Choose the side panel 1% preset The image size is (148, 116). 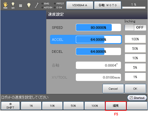(135, 77)
